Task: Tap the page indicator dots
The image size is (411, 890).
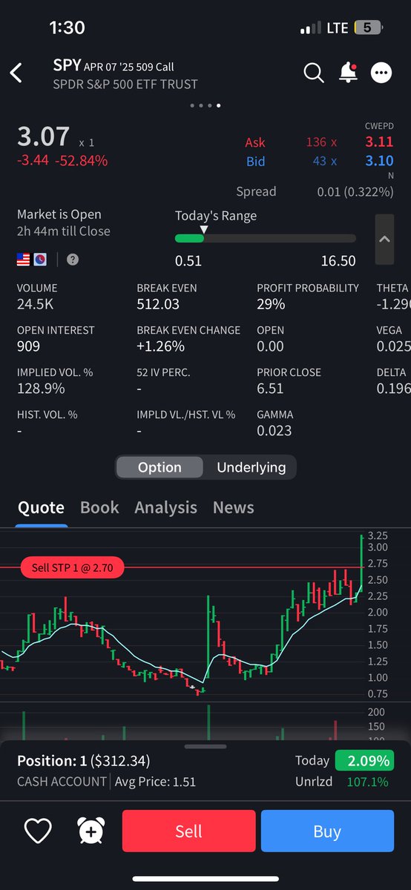Action: tap(205, 105)
